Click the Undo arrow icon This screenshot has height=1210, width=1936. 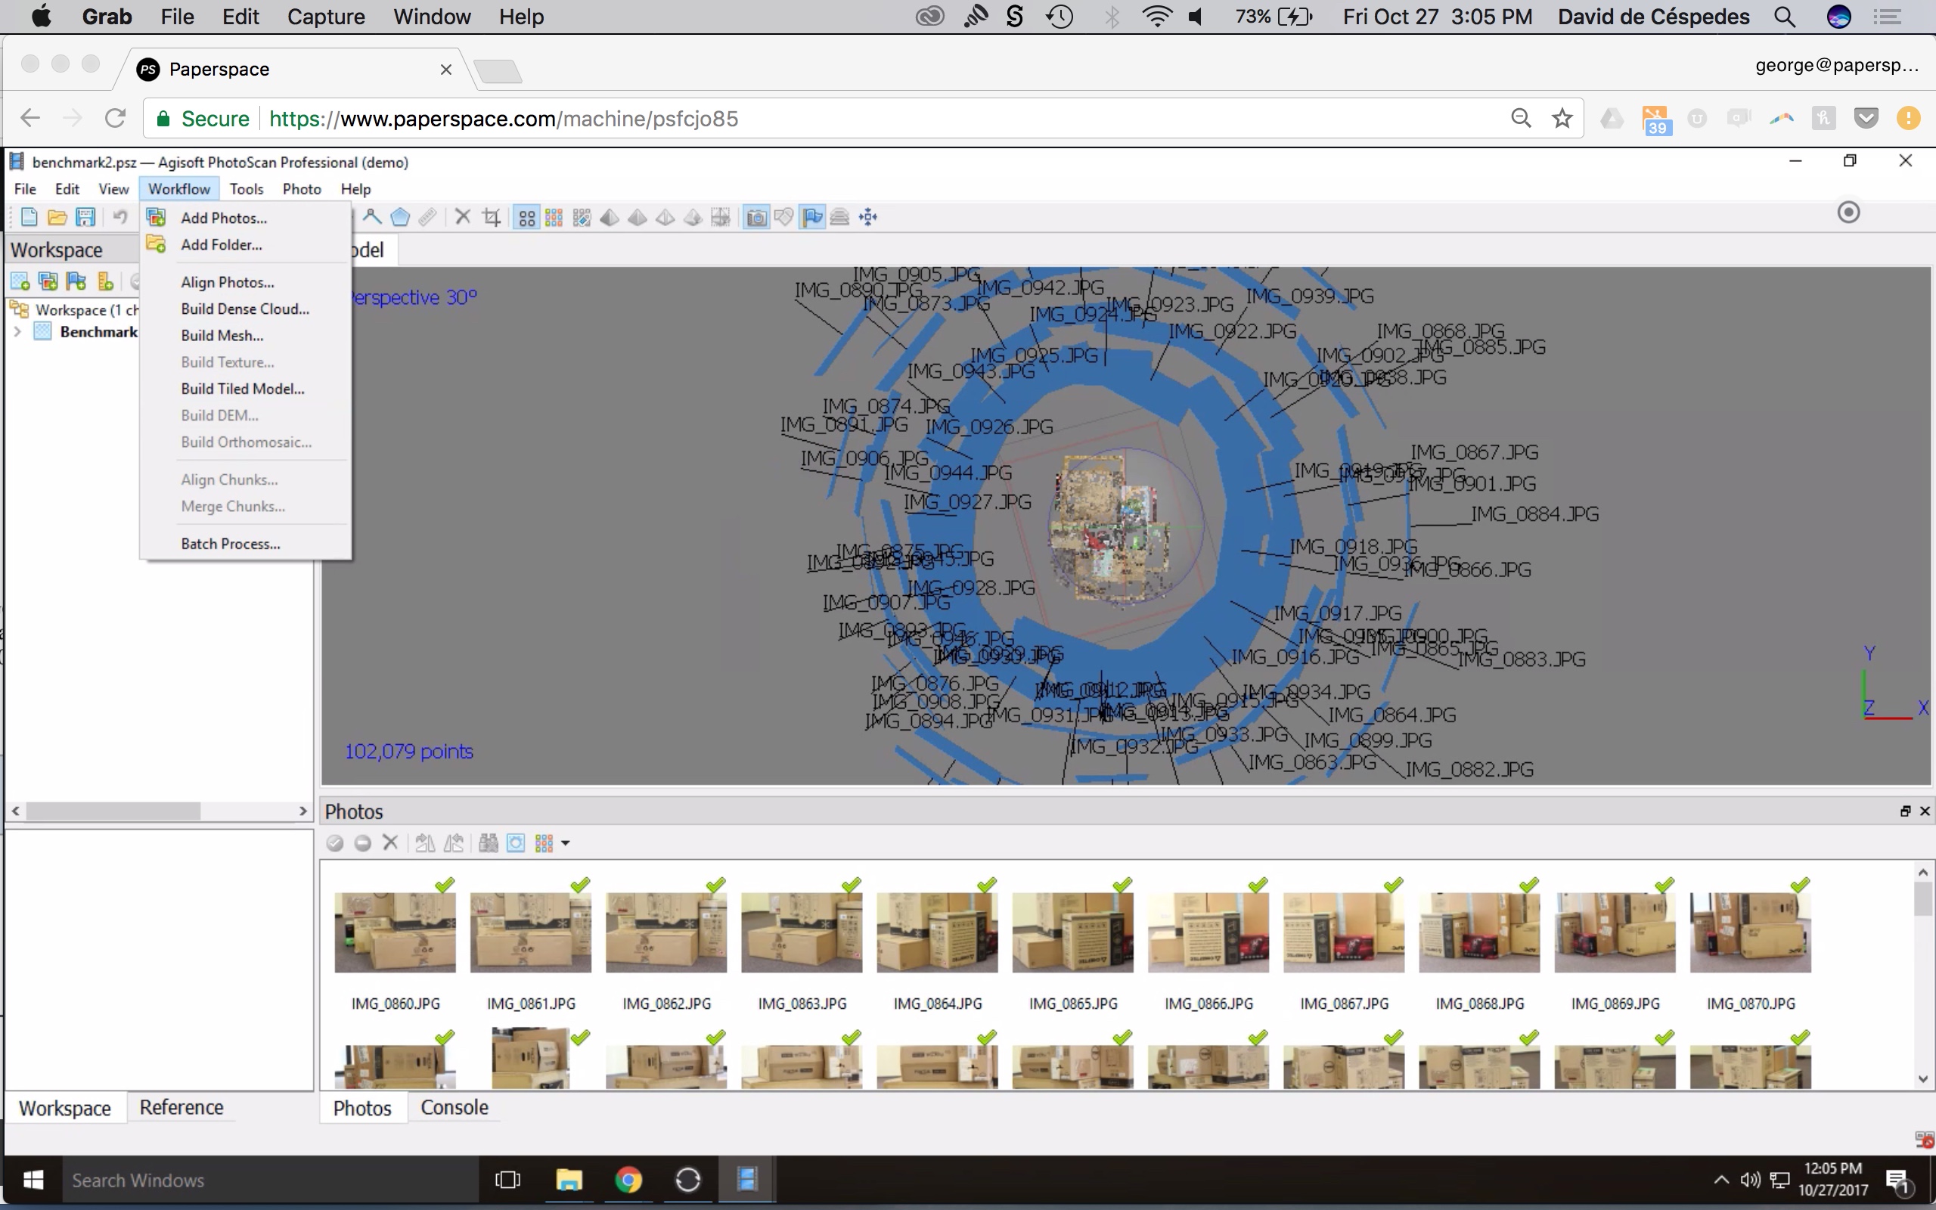pyautogui.click(x=120, y=217)
